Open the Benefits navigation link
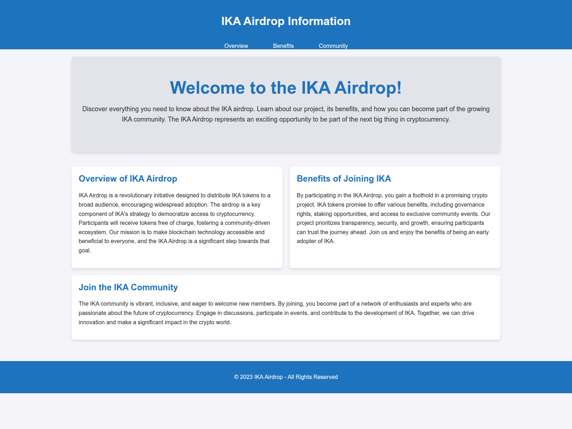The width and height of the screenshot is (572, 429). click(283, 46)
